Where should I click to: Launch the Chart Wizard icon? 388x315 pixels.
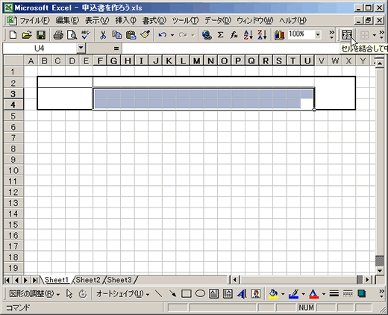(279, 35)
